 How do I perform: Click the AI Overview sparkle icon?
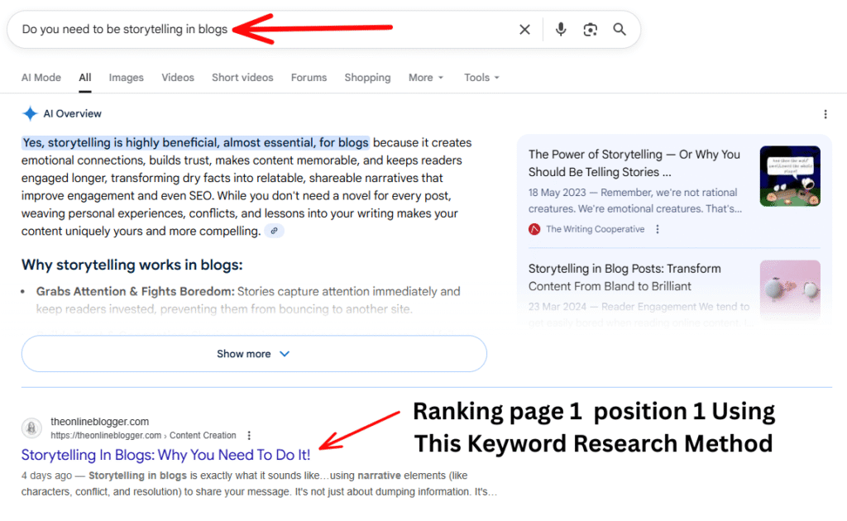[x=29, y=113]
